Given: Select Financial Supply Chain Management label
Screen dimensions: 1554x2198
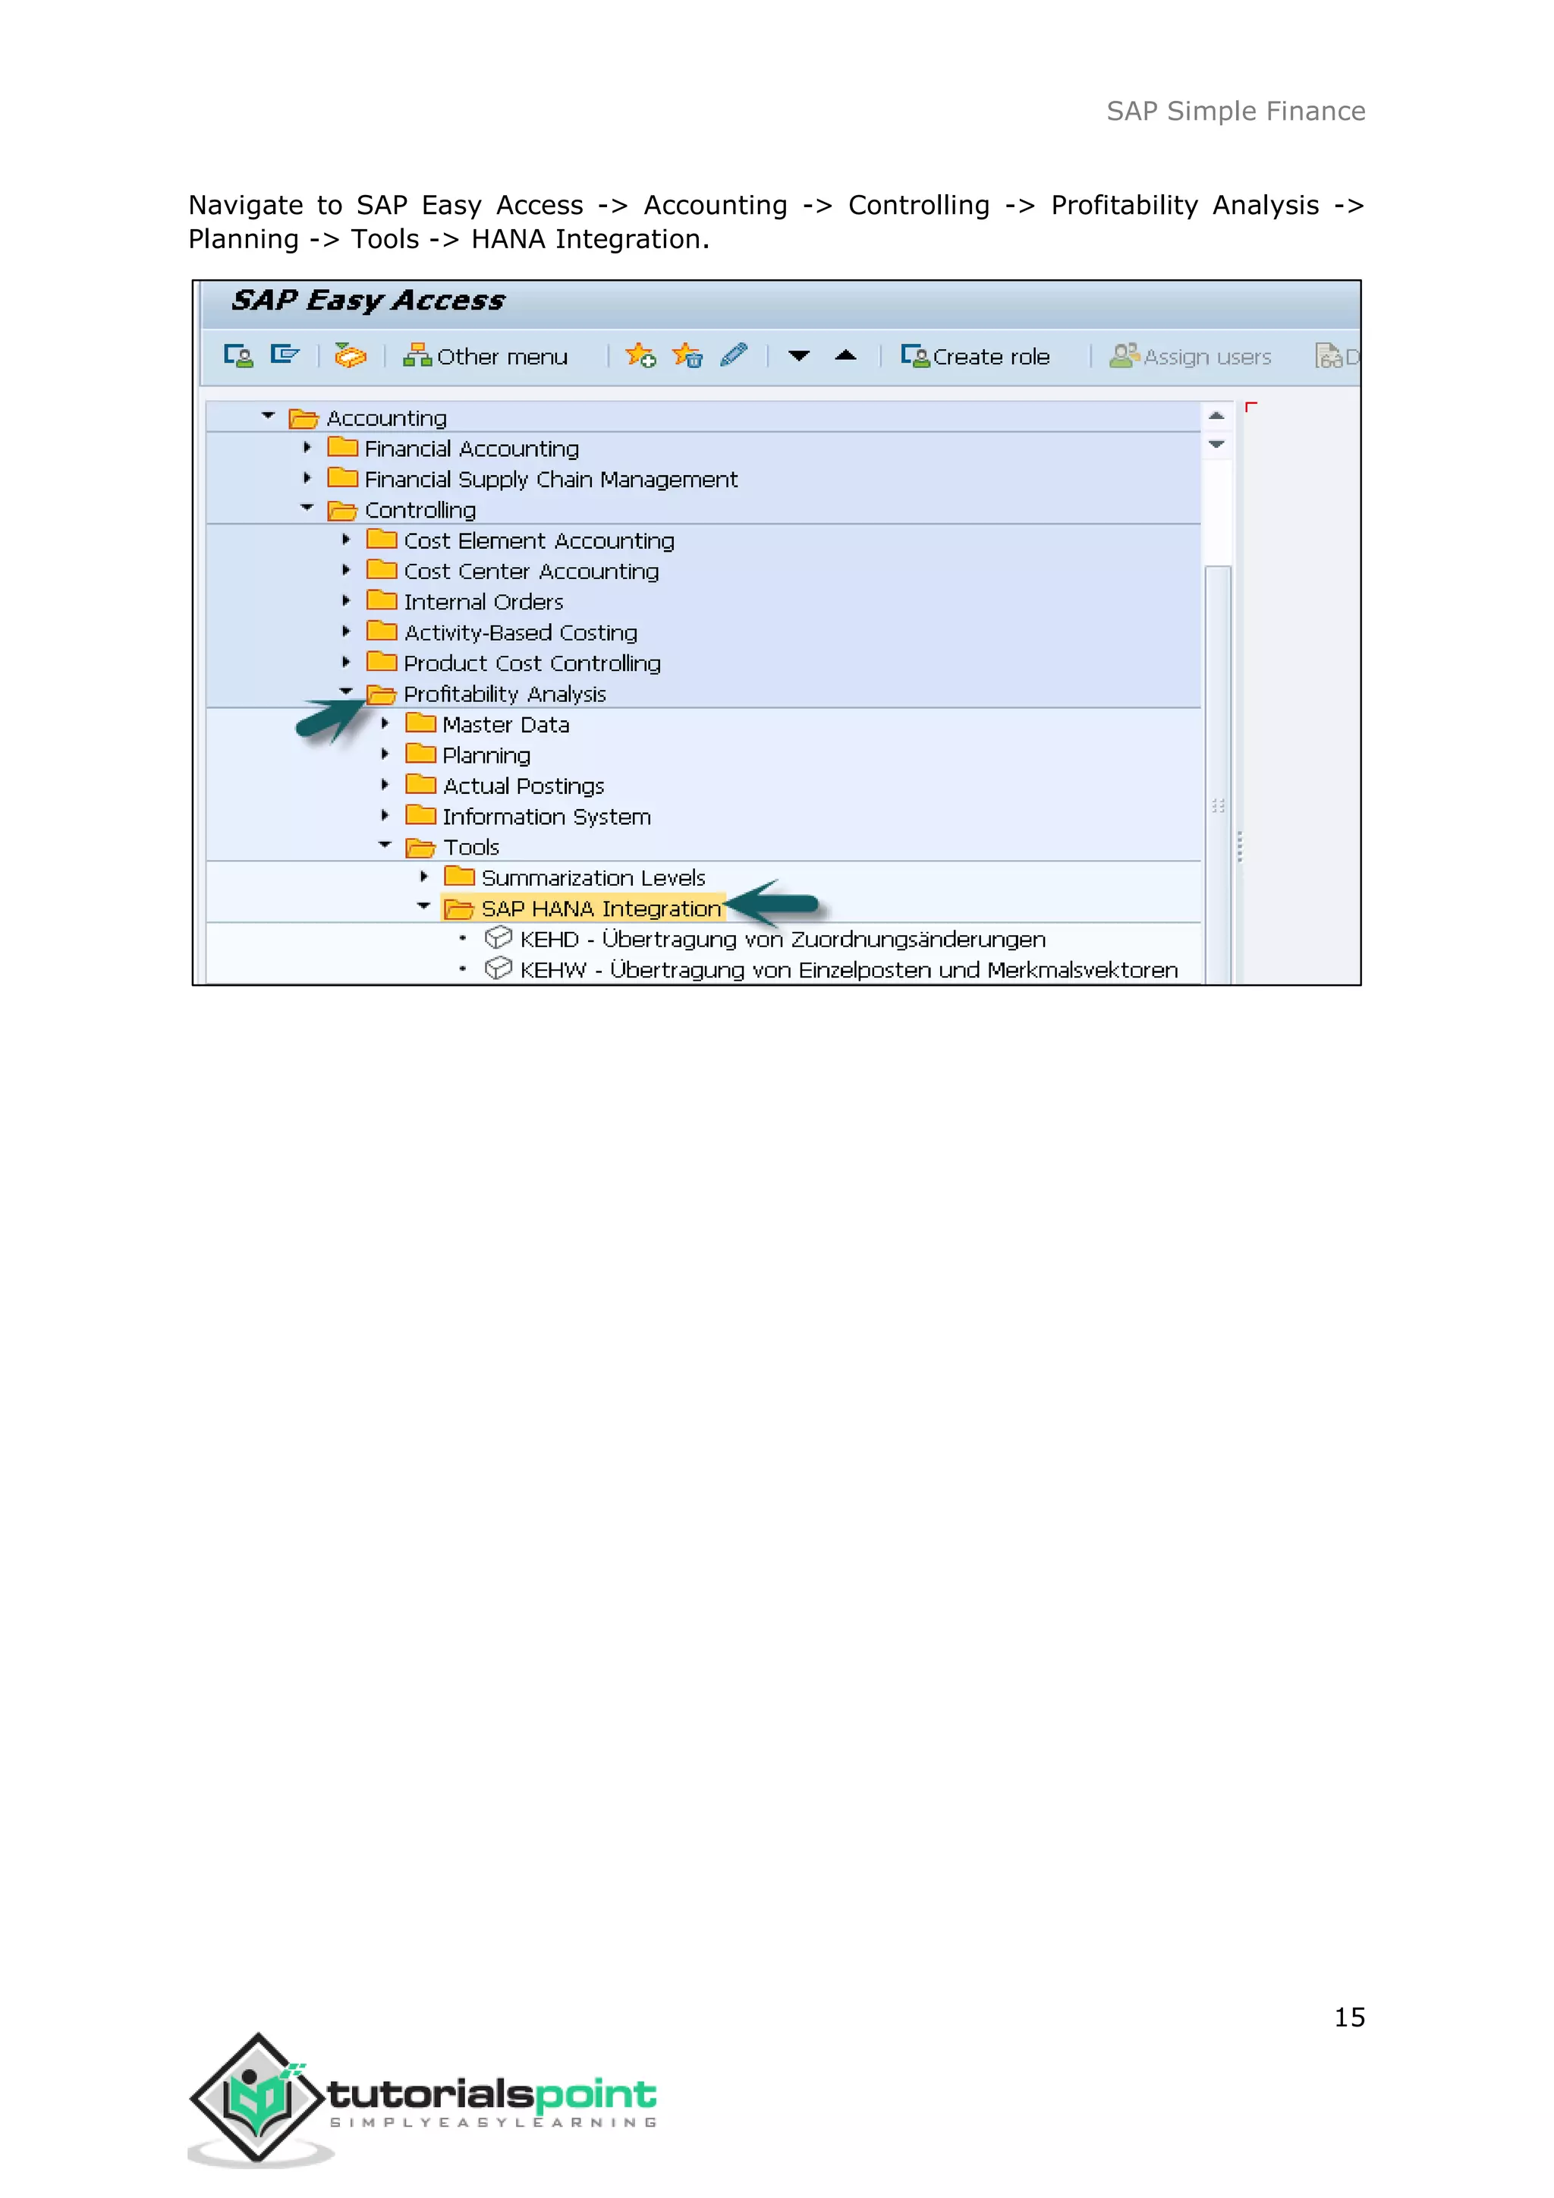Looking at the screenshot, I should coord(551,480).
